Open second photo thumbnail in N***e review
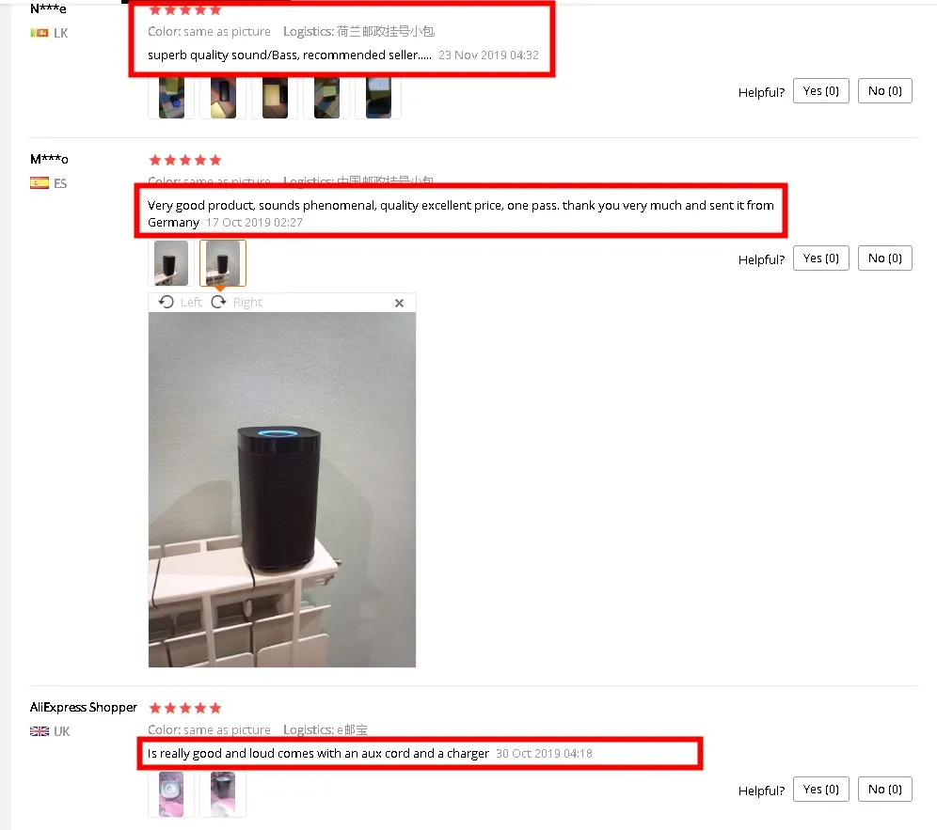The image size is (937, 830). pyautogui.click(x=223, y=98)
